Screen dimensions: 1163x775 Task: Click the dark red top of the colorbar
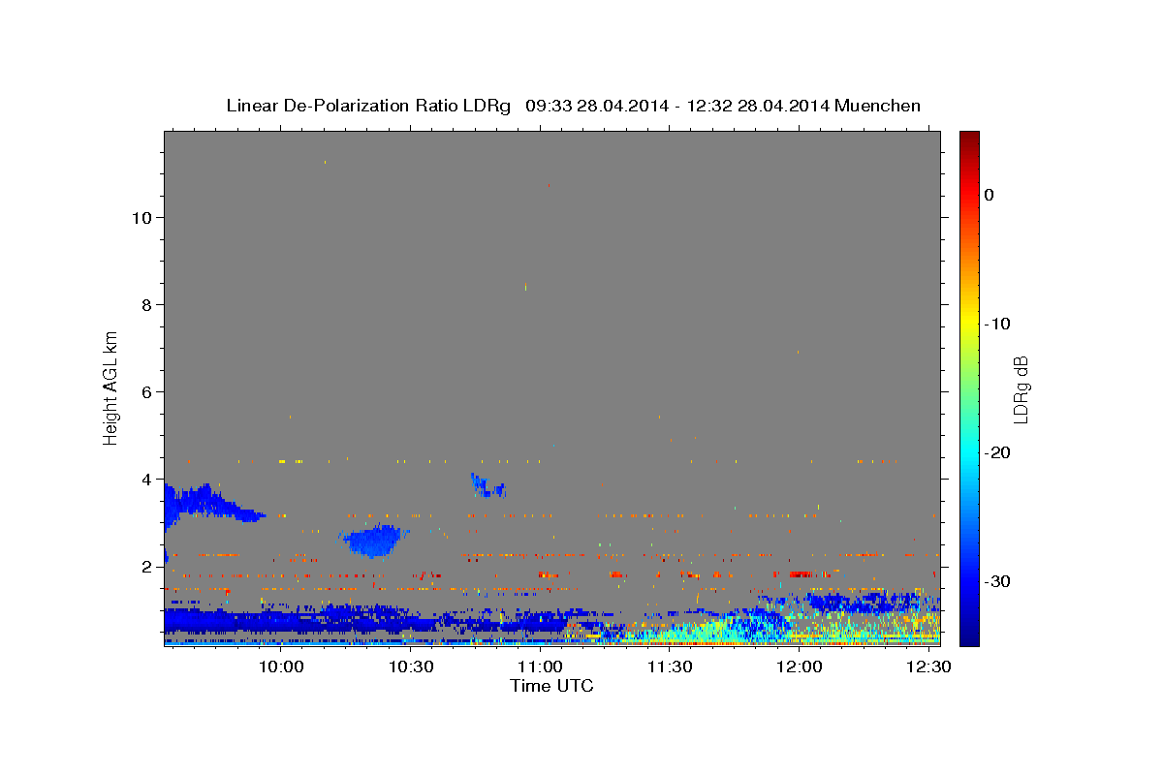point(969,140)
